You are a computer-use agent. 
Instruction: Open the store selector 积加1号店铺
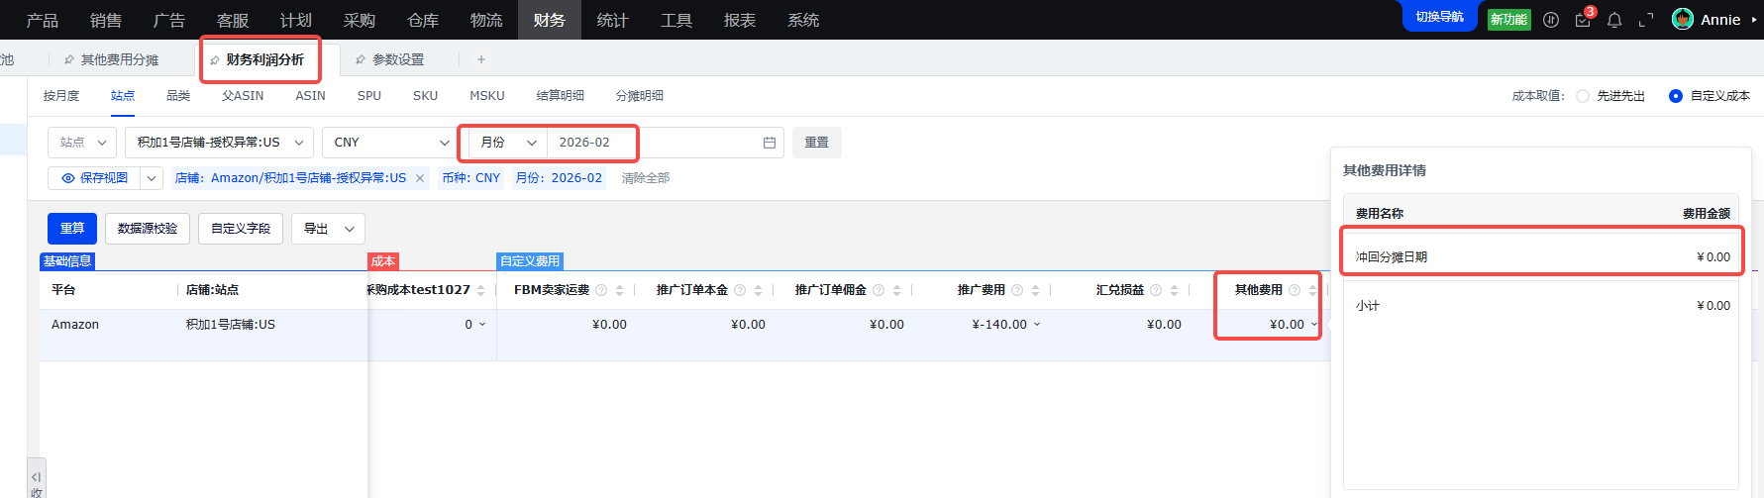[219, 143]
